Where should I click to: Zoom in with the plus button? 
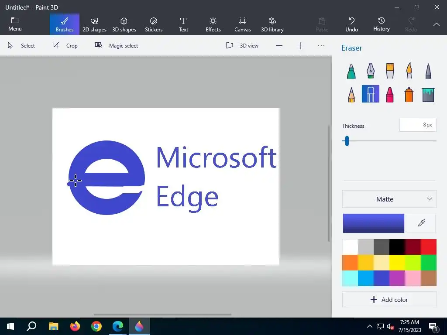click(x=300, y=46)
